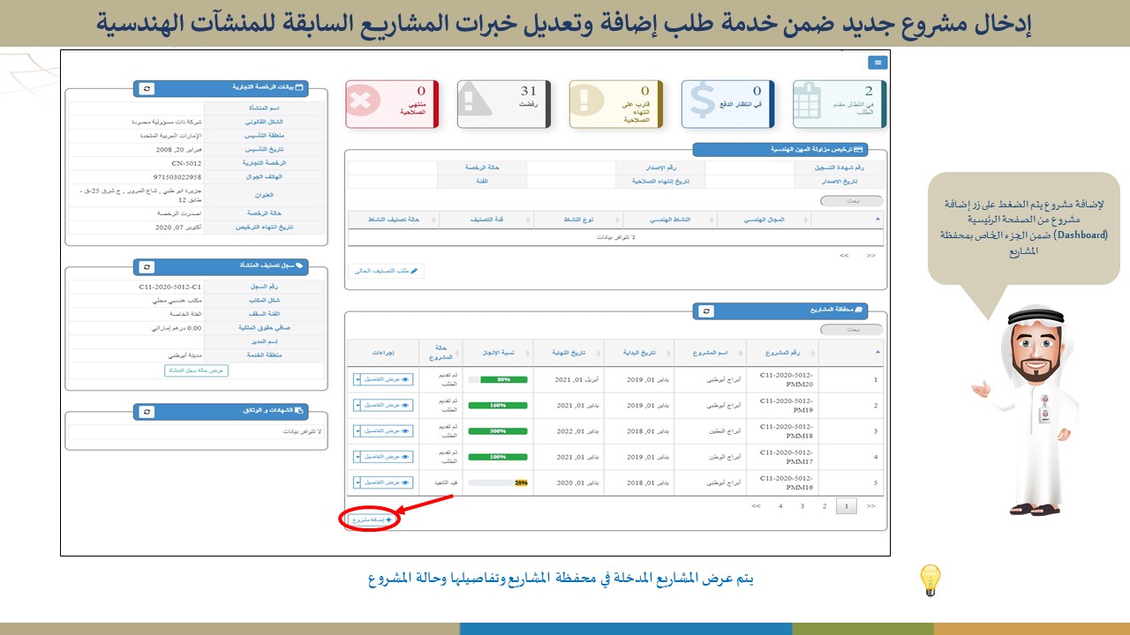This screenshot has width=1130, height=635.
Task: Go to page 4 of projects table
Action: pyautogui.click(x=780, y=506)
